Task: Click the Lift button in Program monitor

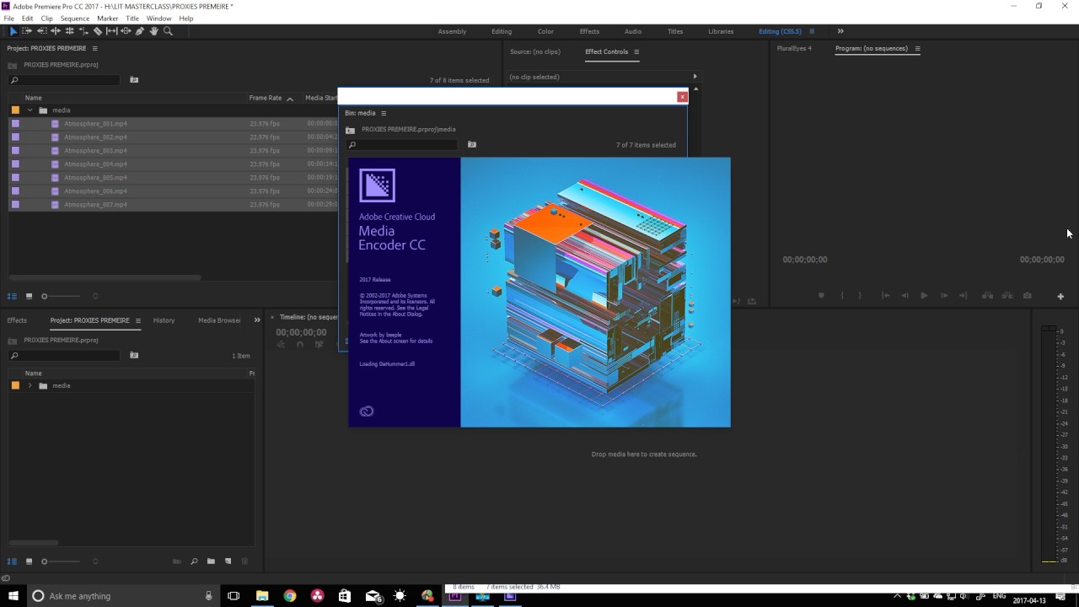Action: point(987,295)
